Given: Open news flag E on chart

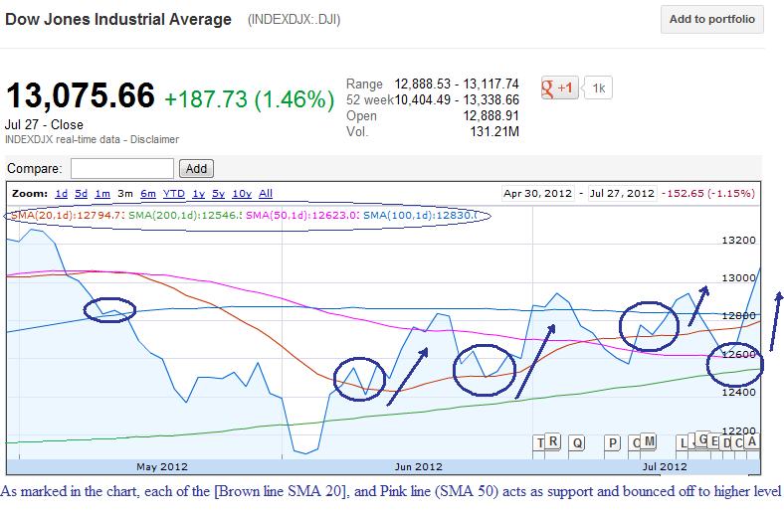Looking at the screenshot, I should pos(714,442).
